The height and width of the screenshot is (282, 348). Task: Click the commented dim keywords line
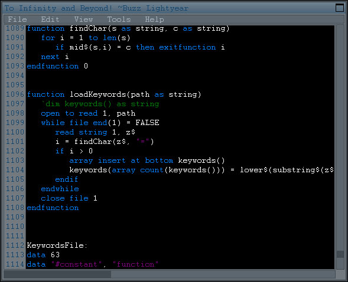tap(100, 104)
